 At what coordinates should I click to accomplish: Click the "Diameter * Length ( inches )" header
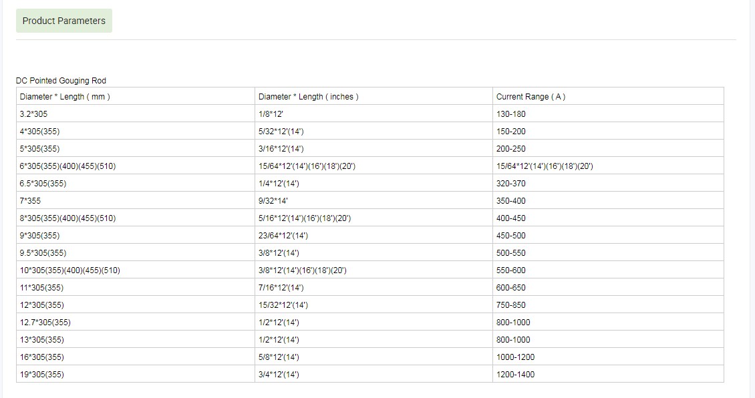coord(308,97)
